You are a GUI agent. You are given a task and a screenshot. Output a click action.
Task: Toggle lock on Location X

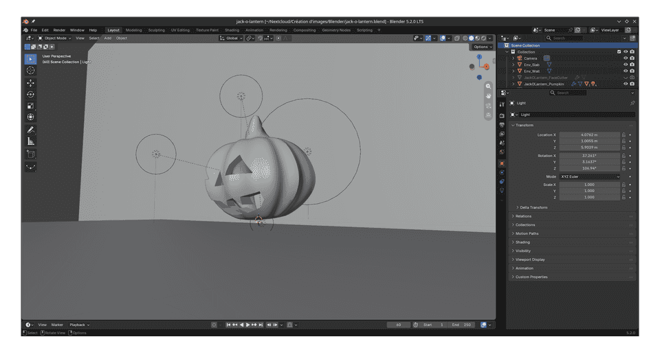tap(624, 135)
